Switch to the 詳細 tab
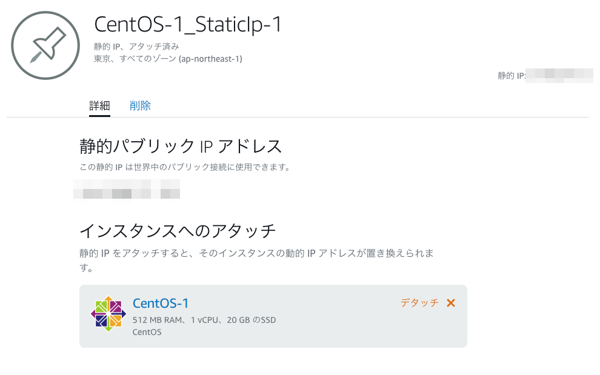The height and width of the screenshot is (375, 600). [99, 105]
